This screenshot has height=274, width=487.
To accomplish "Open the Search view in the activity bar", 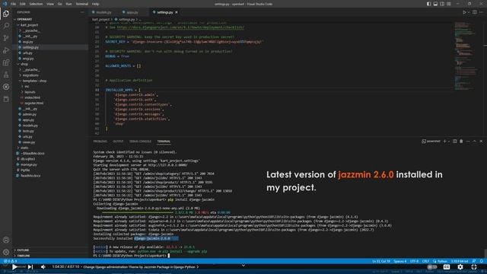I will pyautogui.click(x=6, y=26).
